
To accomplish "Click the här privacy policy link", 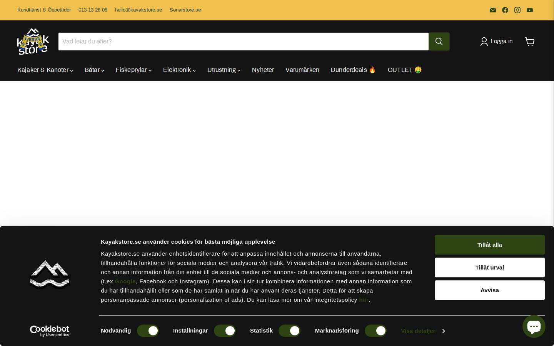I will [364, 300].
